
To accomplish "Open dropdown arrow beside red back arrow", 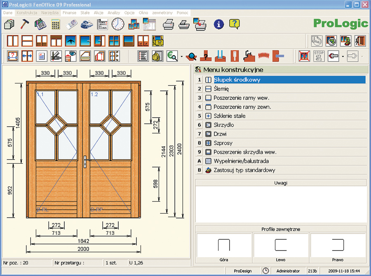I will pyautogui.click(x=343, y=56).
